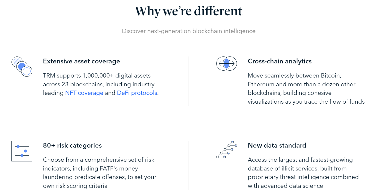The height and width of the screenshot is (195, 375).
Task: Select the "Extensive asset coverage" heading
Action: pyautogui.click(x=81, y=61)
